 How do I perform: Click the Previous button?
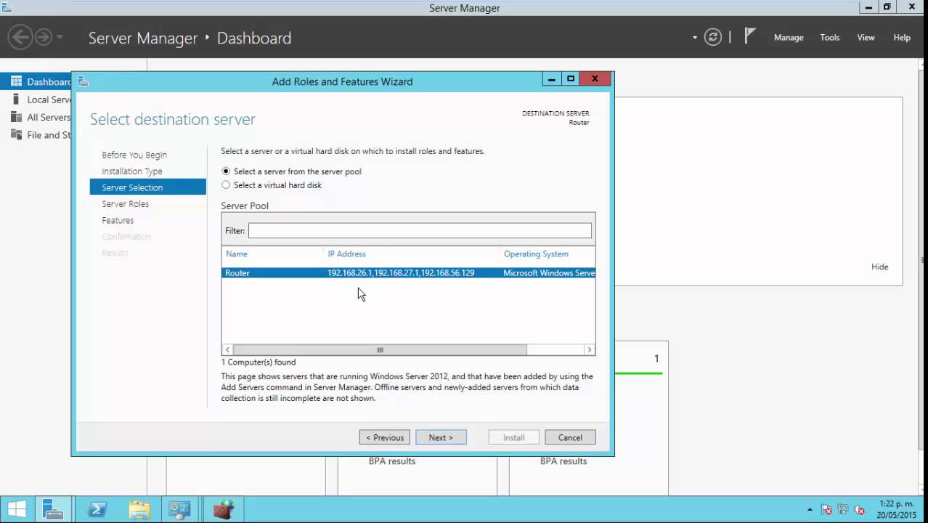click(385, 437)
